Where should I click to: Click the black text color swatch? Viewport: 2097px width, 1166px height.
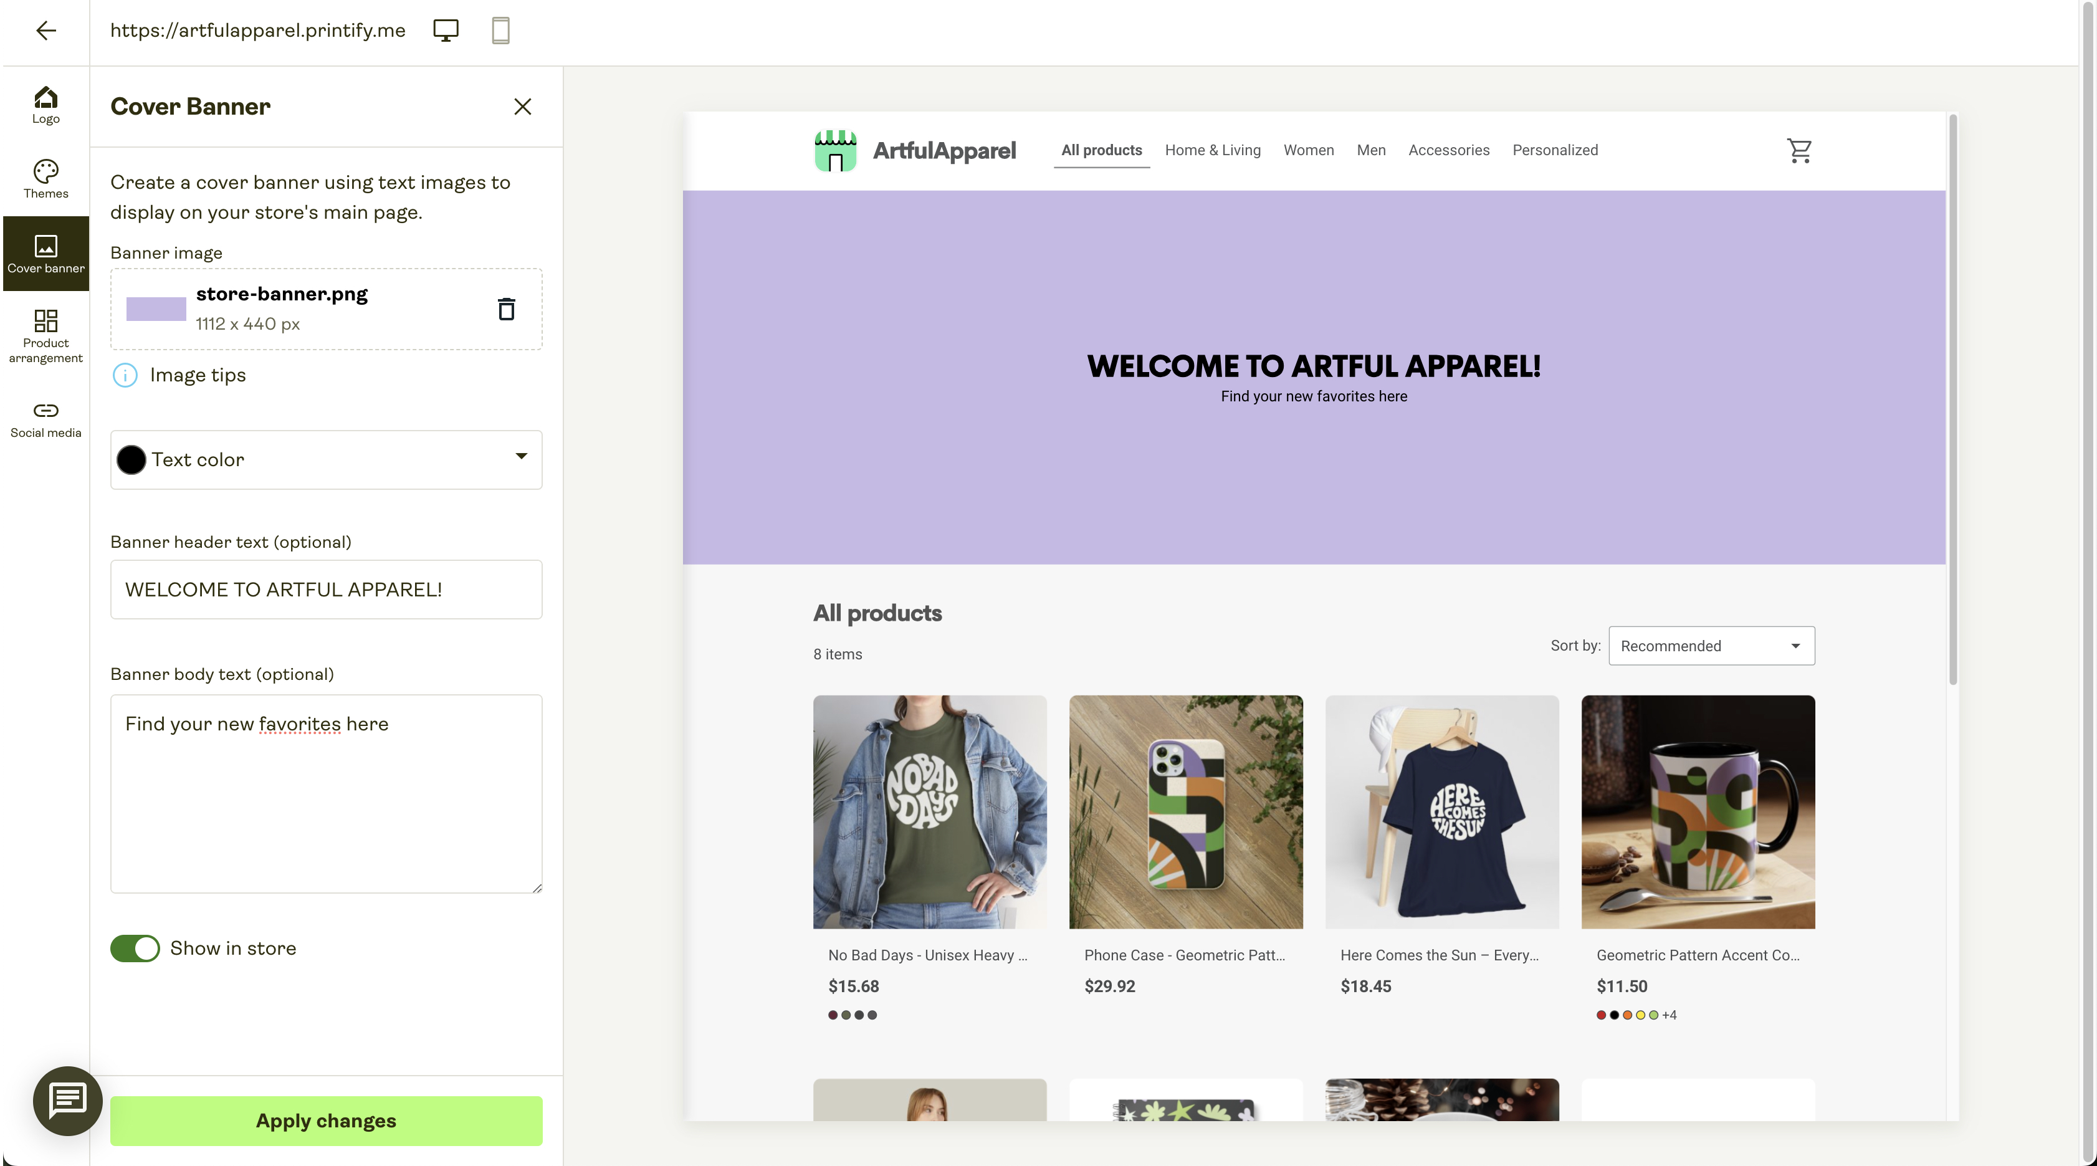[132, 459]
